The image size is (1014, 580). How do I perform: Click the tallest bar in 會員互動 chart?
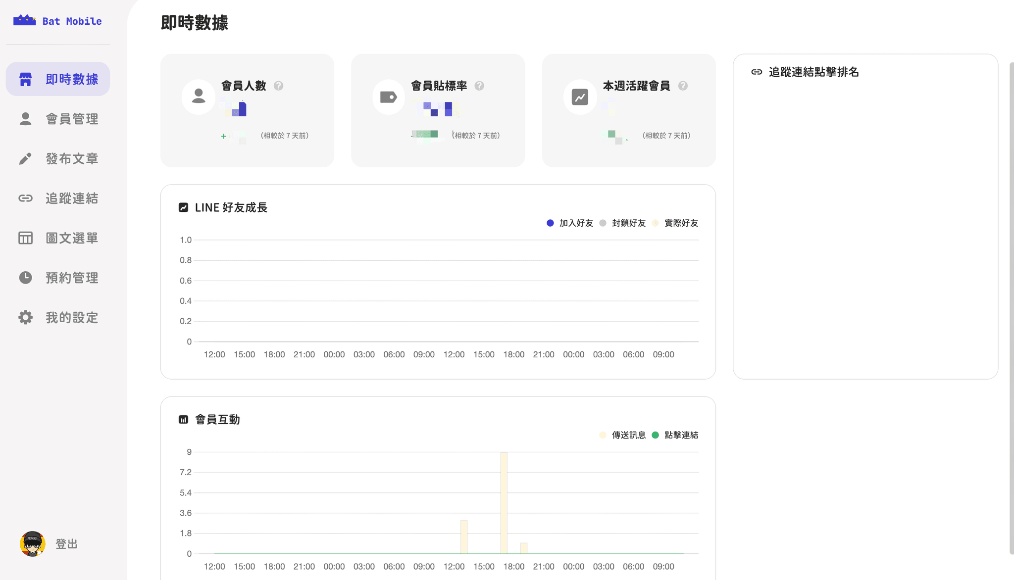504,502
